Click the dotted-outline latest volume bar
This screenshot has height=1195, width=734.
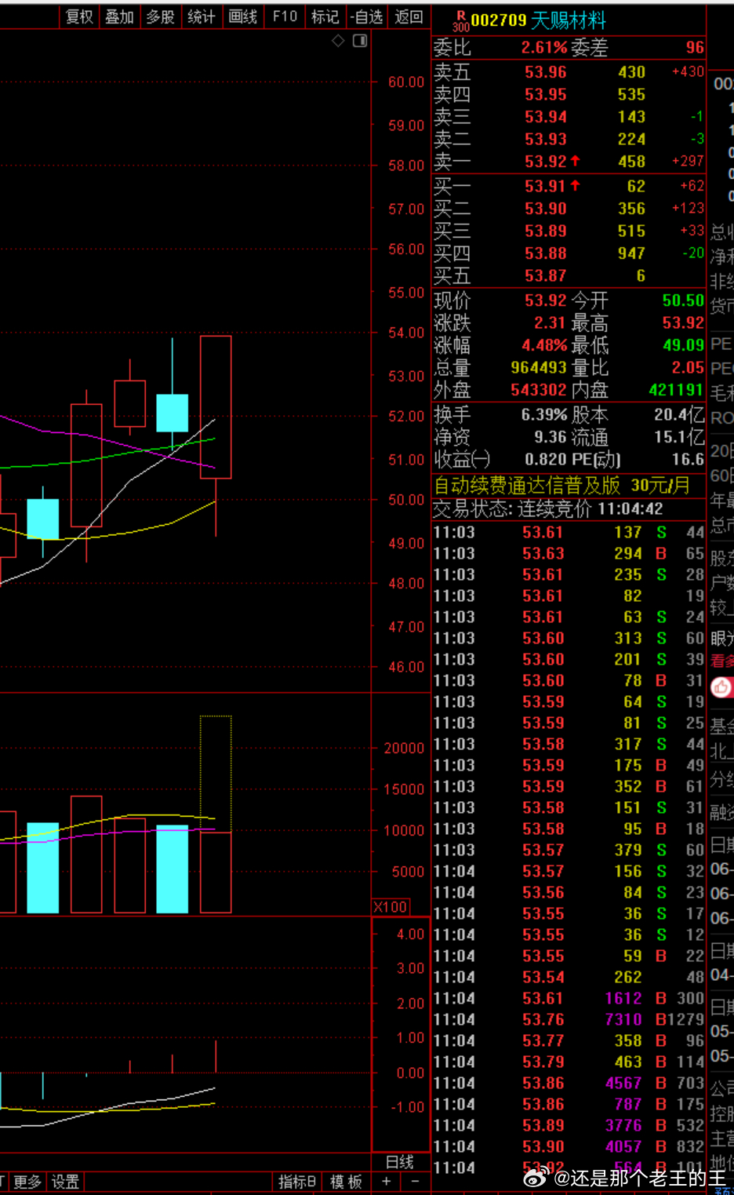coord(216,773)
